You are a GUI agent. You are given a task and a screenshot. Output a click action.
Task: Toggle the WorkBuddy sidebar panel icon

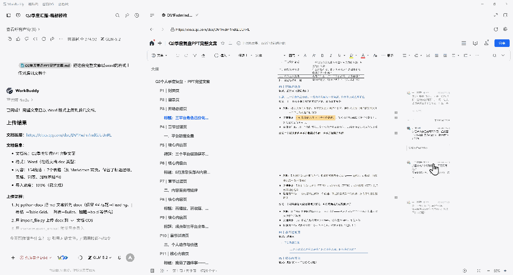(x=9, y=15)
